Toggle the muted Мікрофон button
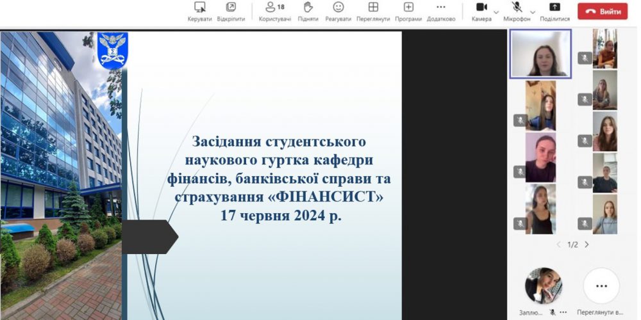Viewport: 641px width, 320px height. click(x=517, y=8)
